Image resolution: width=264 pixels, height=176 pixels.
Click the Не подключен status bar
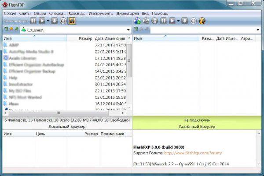(x=197, y=120)
